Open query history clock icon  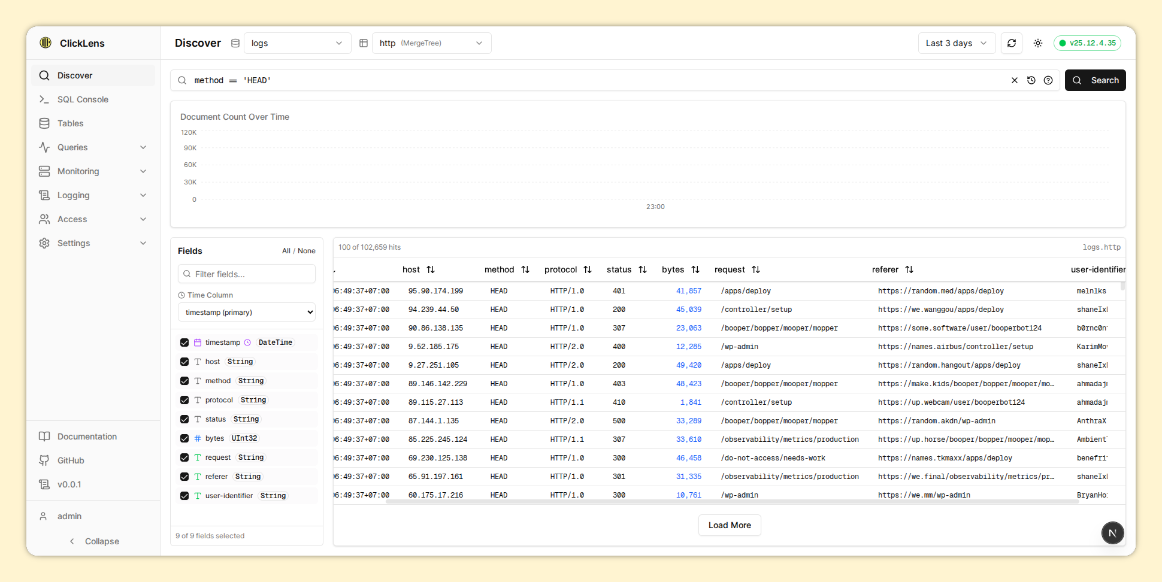(1031, 80)
